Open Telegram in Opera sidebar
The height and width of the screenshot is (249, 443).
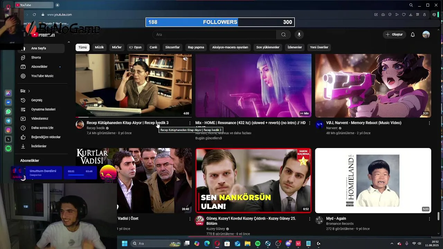pyautogui.click(x=8, y=121)
